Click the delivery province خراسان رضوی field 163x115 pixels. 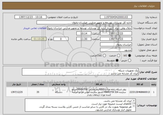click(x=116, y=45)
